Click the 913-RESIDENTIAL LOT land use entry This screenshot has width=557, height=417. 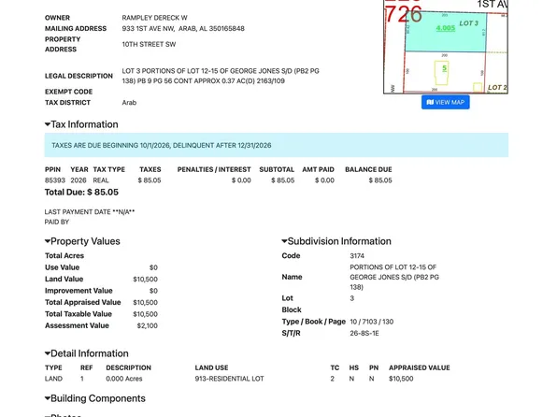coord(230,379)
